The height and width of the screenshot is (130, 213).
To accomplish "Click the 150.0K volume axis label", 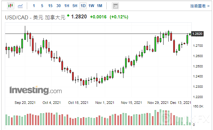I will [x=198, y=106].
